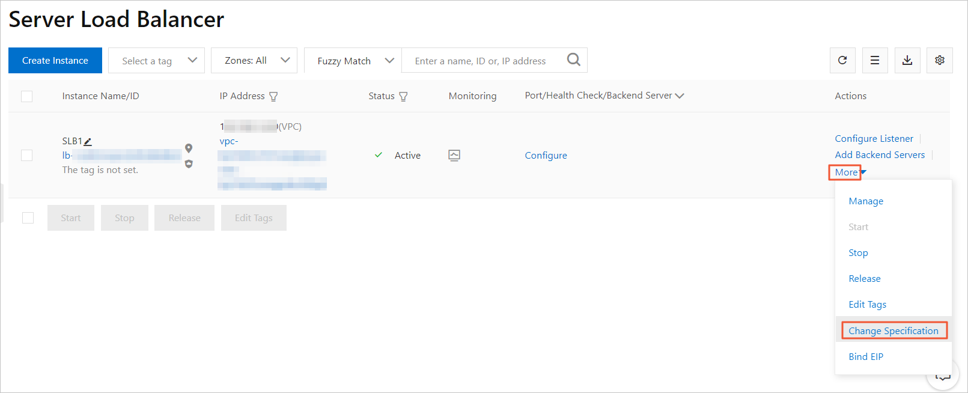Choose Manage from the More menu
Image resolution: width=968 pixels, height=393 pixels.
(866, 201)
